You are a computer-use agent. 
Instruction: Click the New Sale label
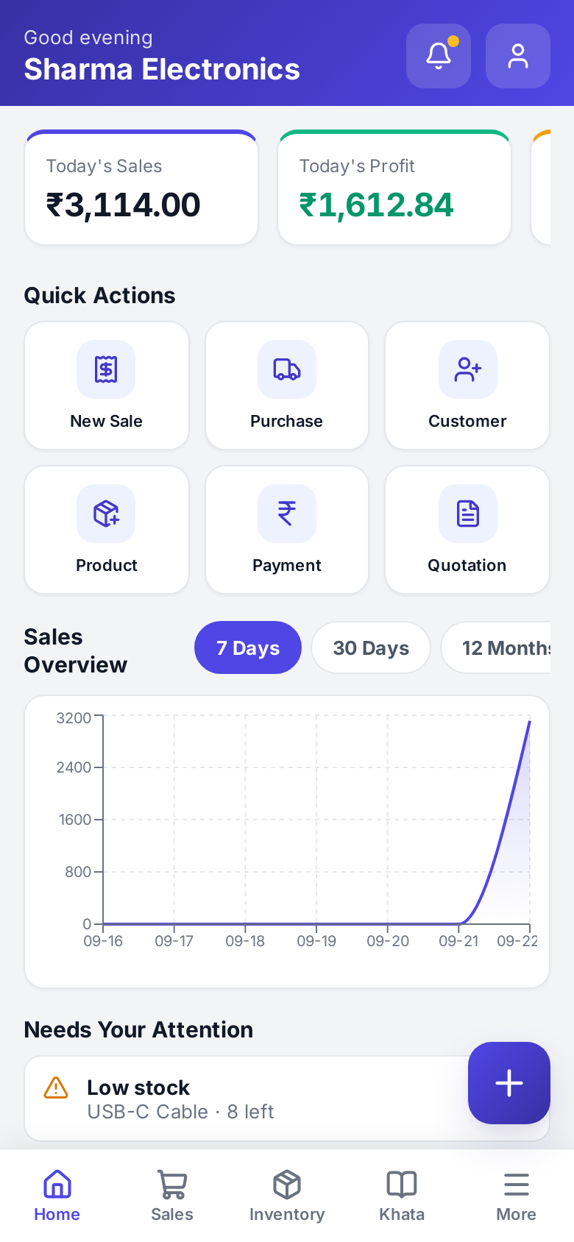point(107,421)
